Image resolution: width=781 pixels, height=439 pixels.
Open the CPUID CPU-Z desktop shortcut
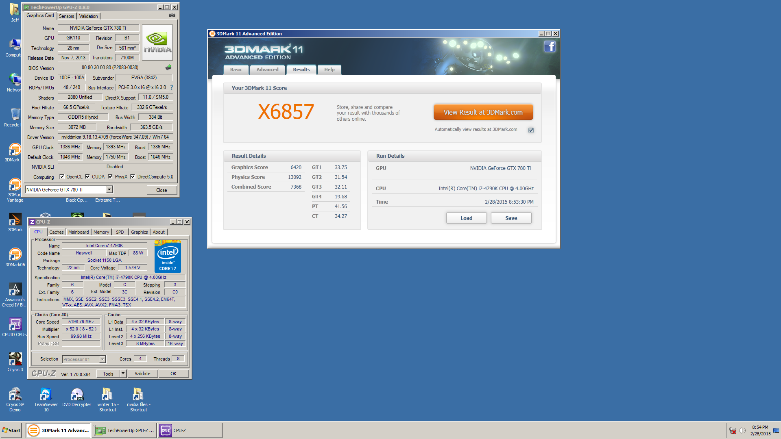(15, 328)
